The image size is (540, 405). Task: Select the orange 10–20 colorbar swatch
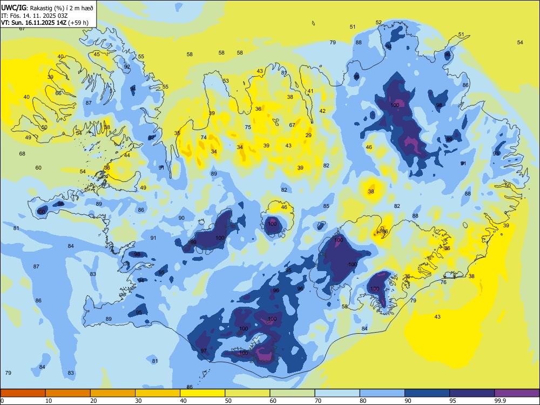tap(68, 393)
